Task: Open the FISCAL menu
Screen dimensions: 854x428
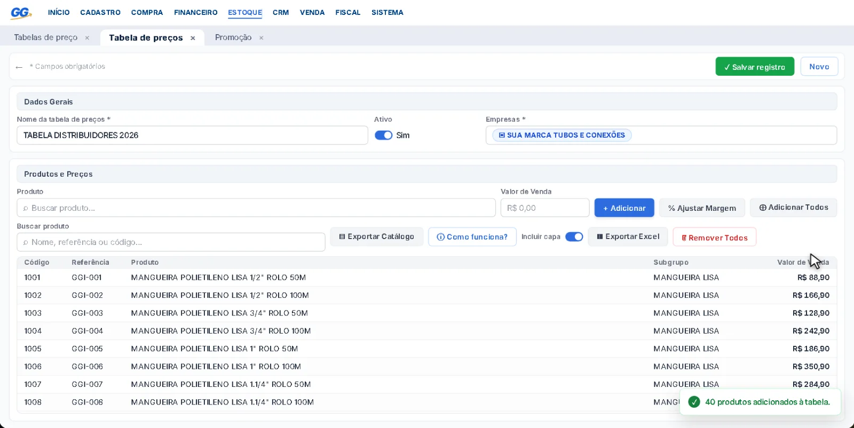Action: click(348, 12)
